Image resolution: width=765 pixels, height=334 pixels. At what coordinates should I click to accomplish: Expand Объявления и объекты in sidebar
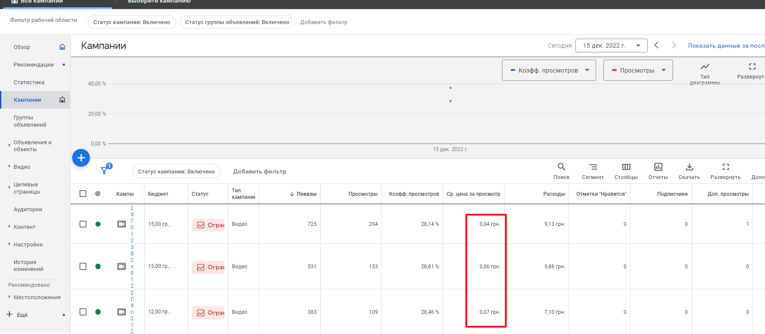coord(9,145)
